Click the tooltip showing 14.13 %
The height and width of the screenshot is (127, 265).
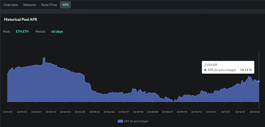tap(228, 67)
